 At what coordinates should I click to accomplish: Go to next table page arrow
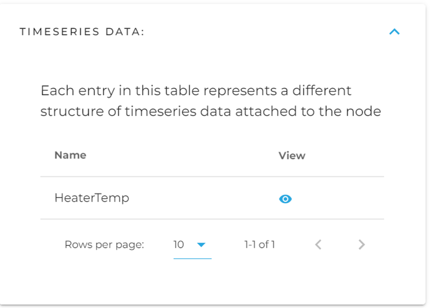pos(361,245)
